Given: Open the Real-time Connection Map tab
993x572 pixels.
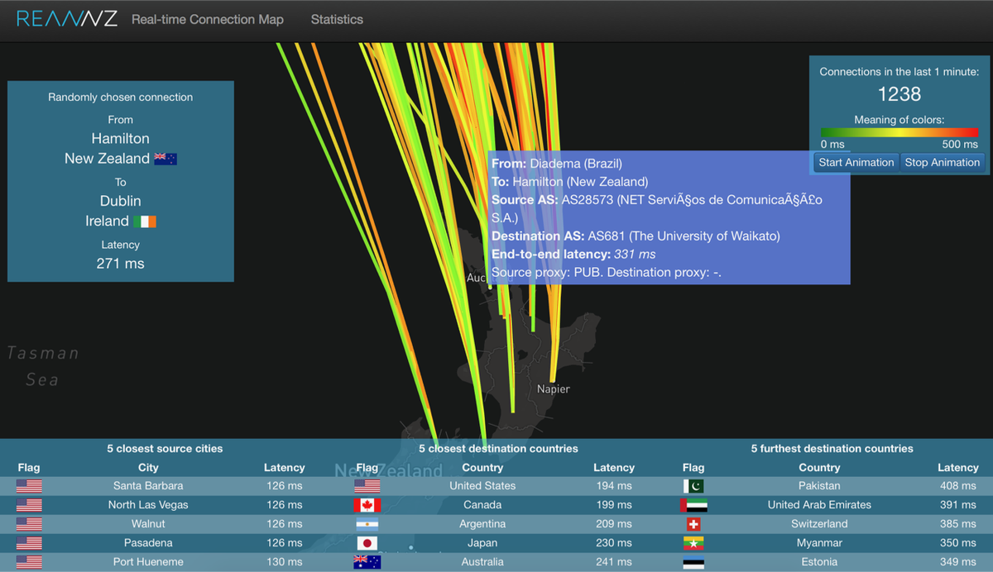Looking at the screenshot, I should (208, 19).
